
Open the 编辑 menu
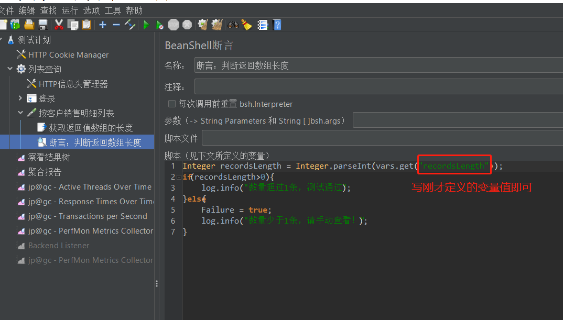[27, 10]
